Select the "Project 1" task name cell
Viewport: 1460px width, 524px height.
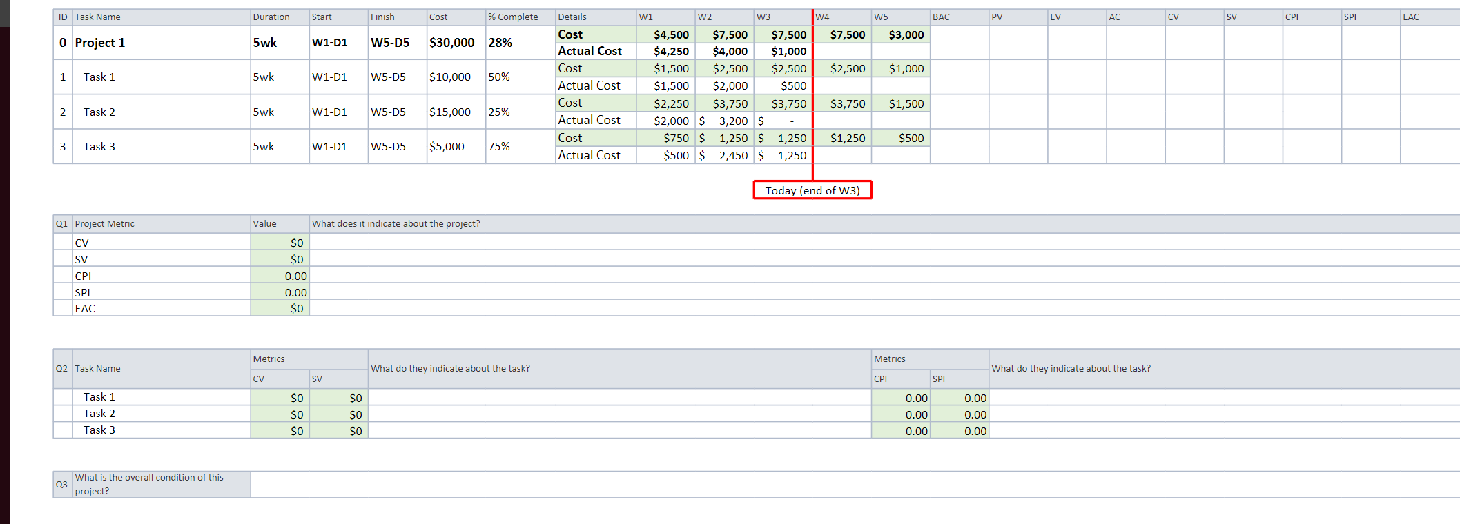pos(162,43)
